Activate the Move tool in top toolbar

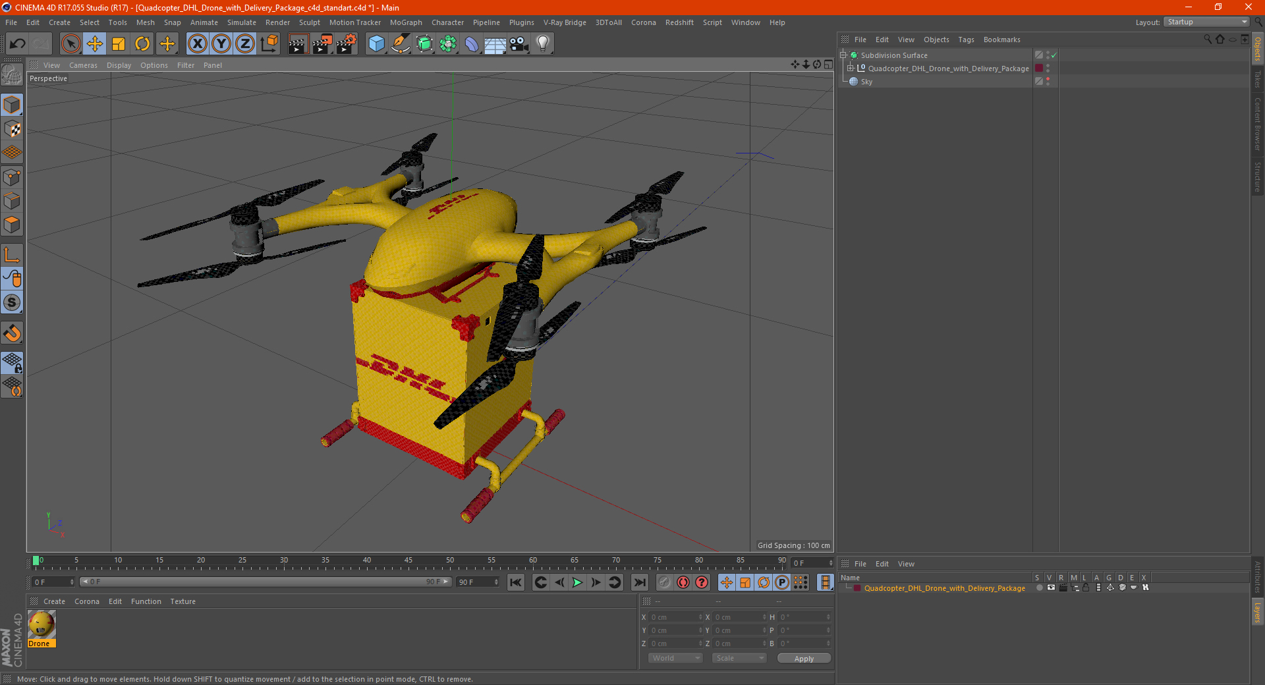(95, 44)
